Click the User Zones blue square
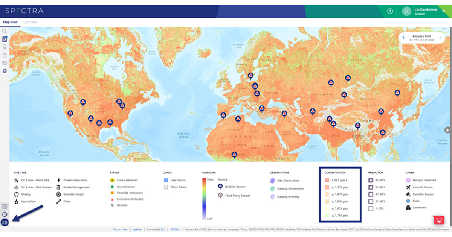The height and width of the screenshot is (237, 452). point(166,180)
